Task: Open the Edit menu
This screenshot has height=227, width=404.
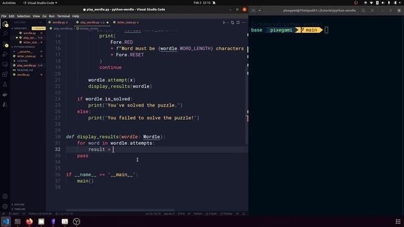Action: pyautogui.click(x=11, y=16)
